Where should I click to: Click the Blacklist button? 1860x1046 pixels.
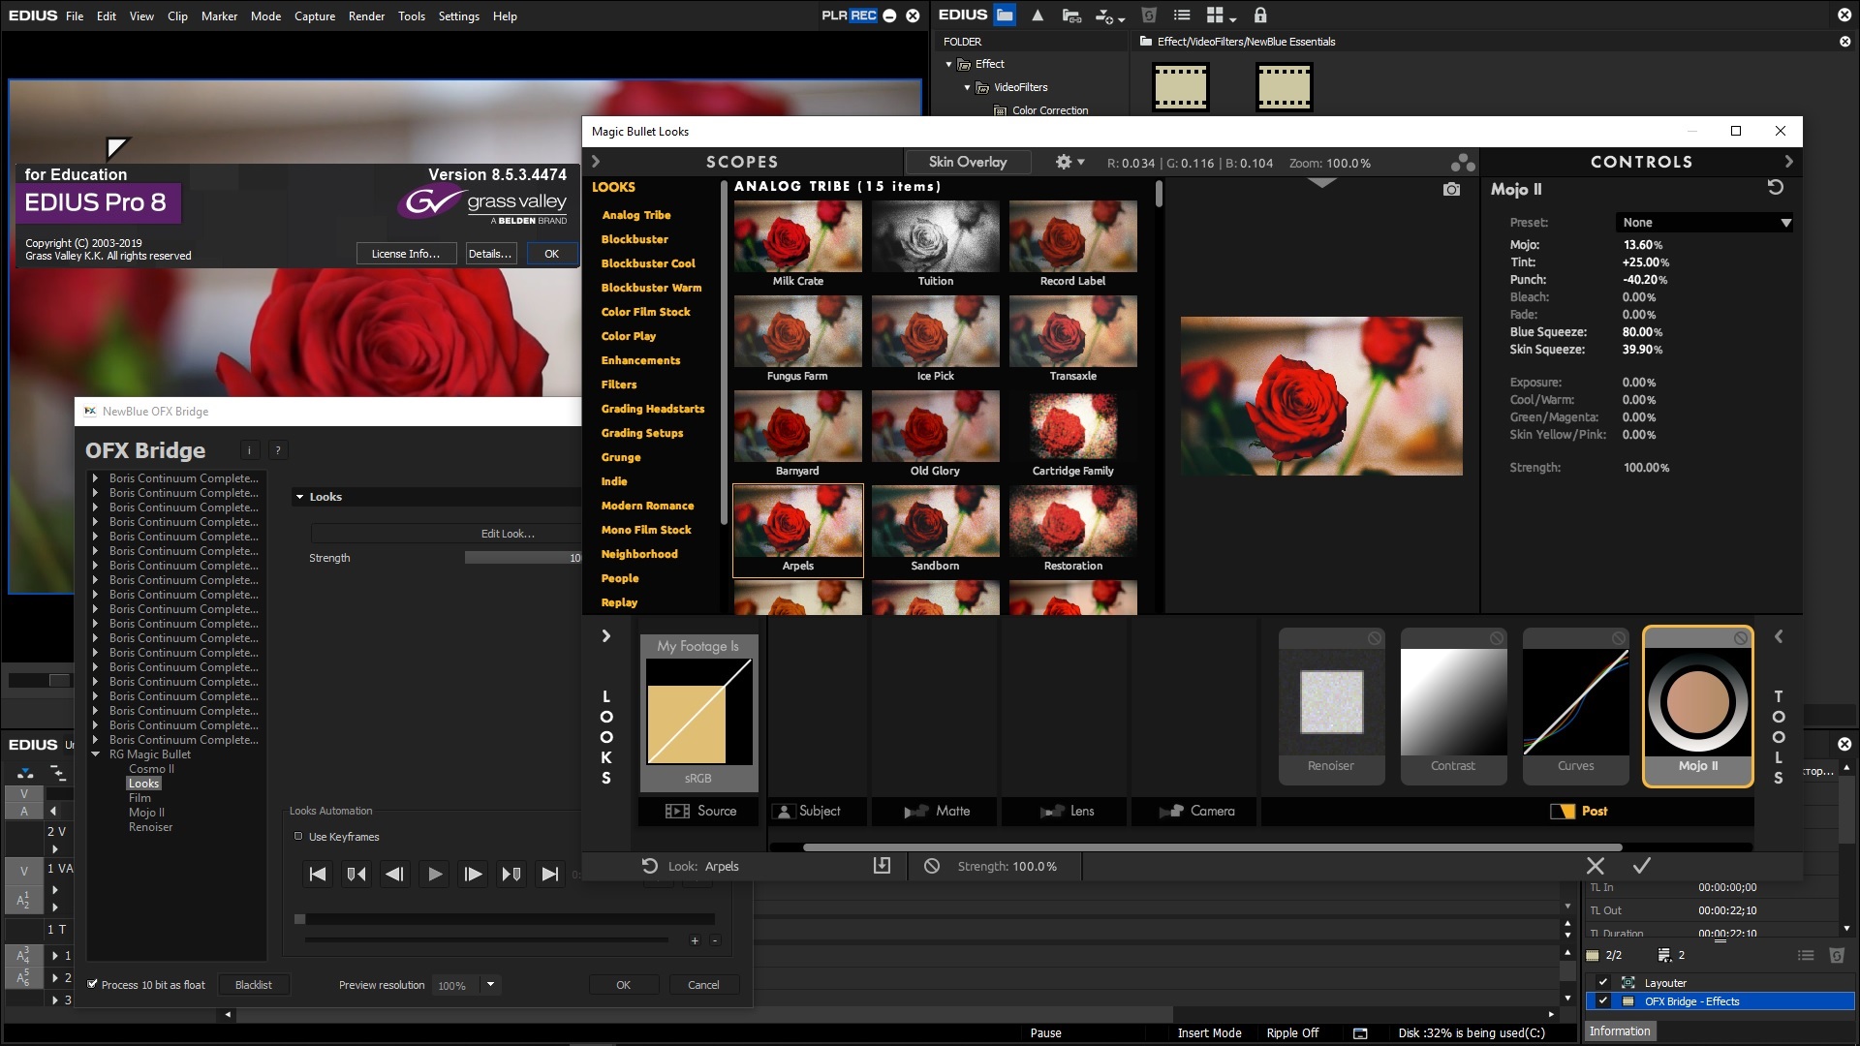[x=254, y=985]
